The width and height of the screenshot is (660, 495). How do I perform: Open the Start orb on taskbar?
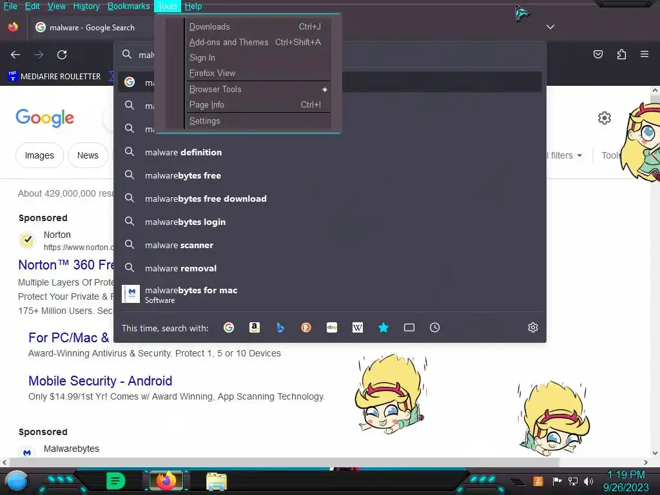tap(17, 481)
